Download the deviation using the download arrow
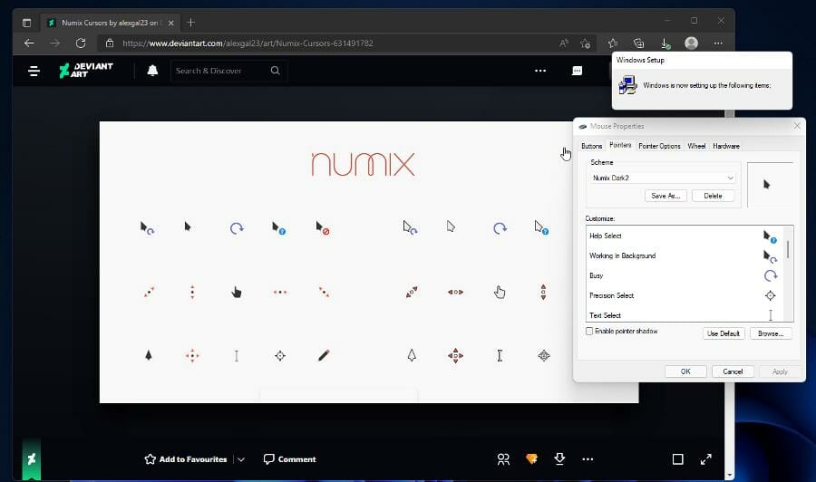This screenshot has width=816, height=482. point(559,458)
